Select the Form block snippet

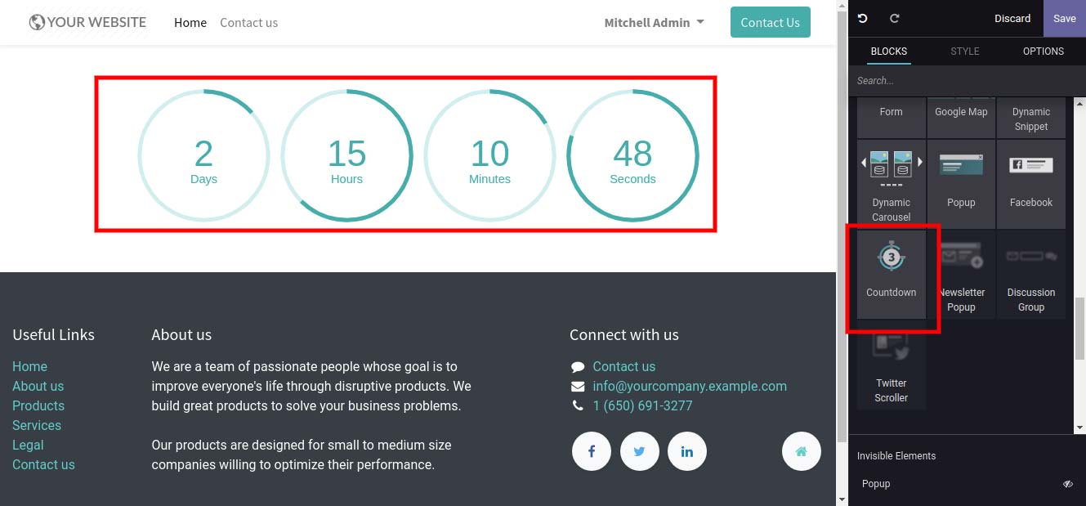tap(892, 117)
